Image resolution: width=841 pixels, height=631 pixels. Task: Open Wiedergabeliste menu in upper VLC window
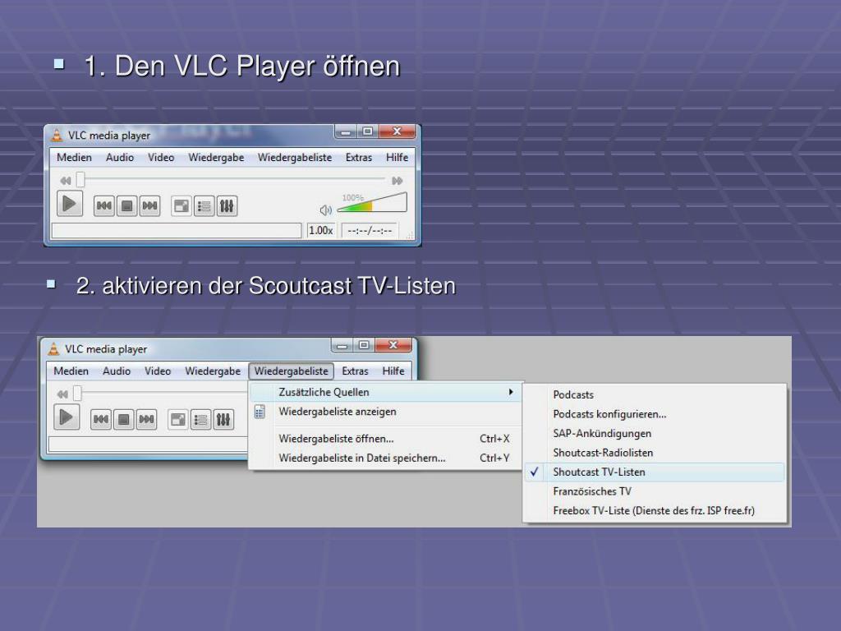click(x=295, y=157)
